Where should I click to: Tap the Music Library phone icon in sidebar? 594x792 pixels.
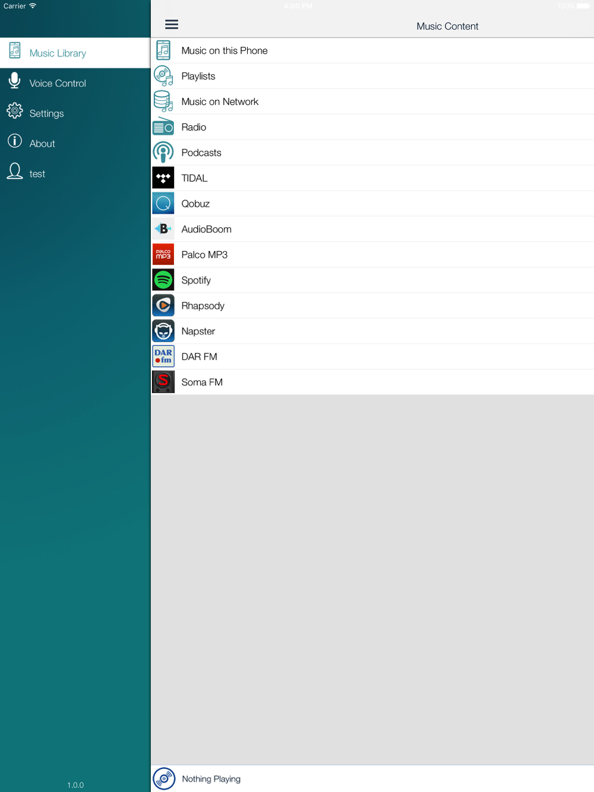(x=15, y=51)
